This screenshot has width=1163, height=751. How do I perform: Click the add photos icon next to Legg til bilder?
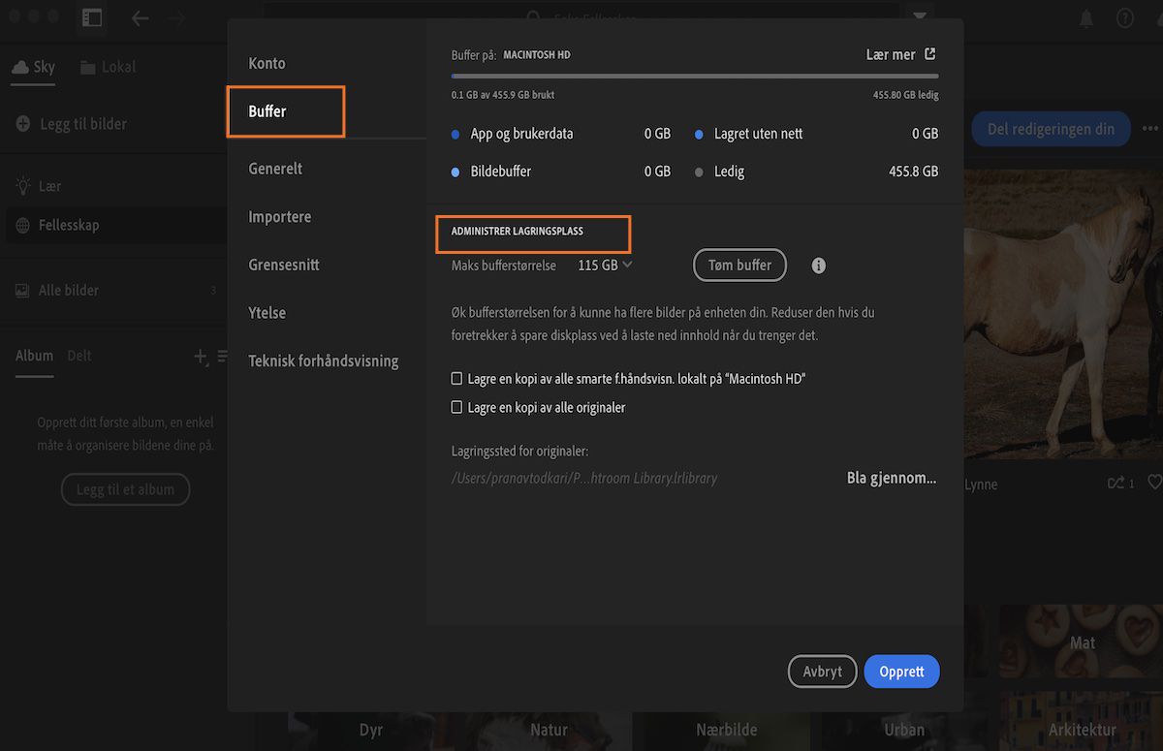[24, 123]
